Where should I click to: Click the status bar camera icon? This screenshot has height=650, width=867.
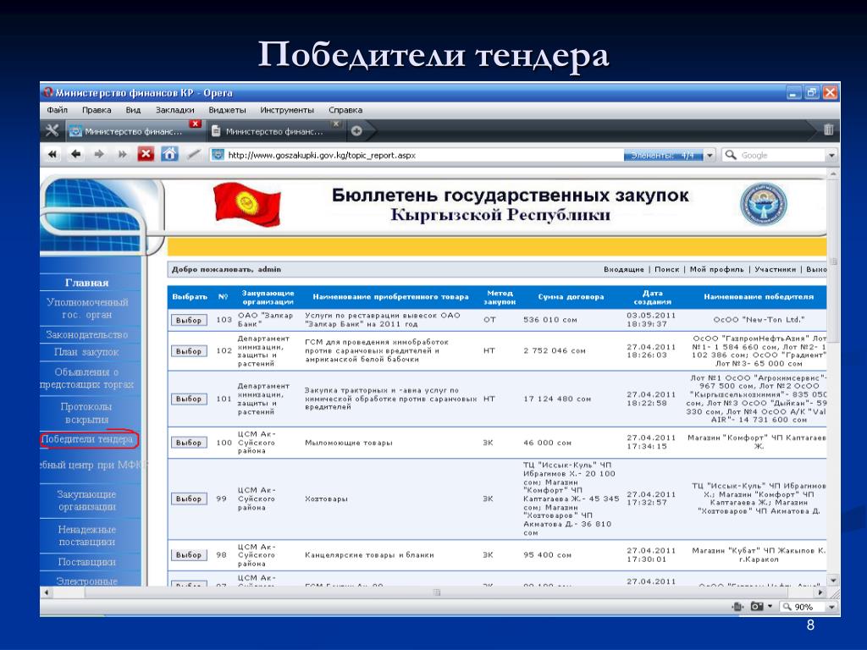756,606
